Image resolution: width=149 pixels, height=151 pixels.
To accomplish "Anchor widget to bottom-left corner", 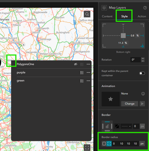I will tap(104, 46).
